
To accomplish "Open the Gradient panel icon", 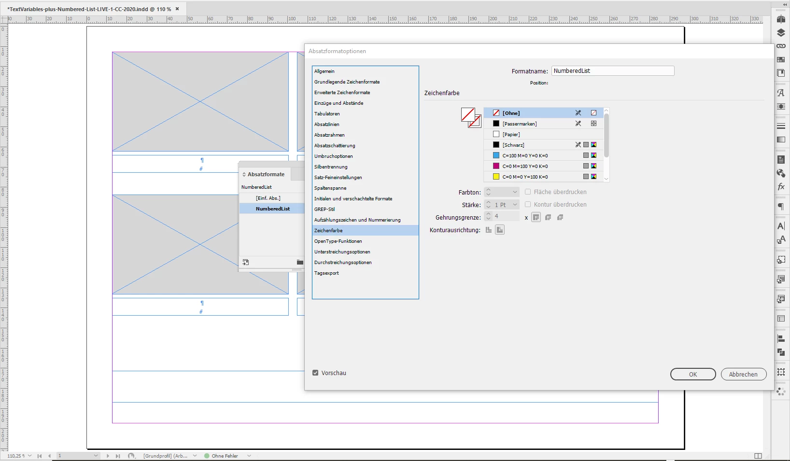I will (x=781, y=140).
